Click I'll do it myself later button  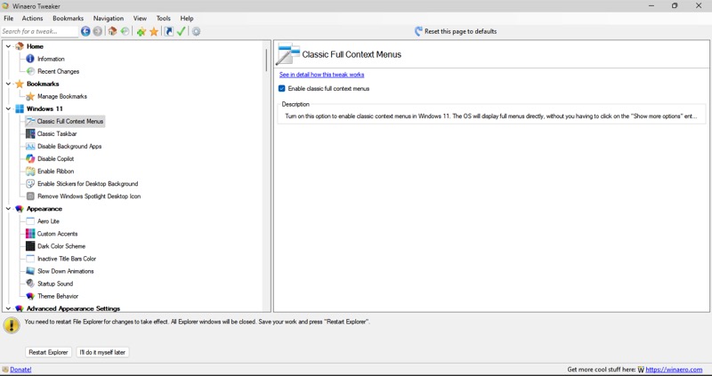coord(102,352)
